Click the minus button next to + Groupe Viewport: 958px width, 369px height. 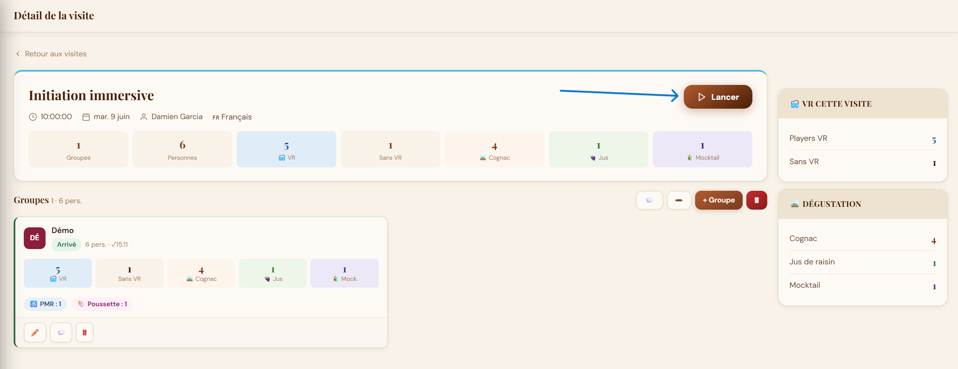tap(679, 200)
